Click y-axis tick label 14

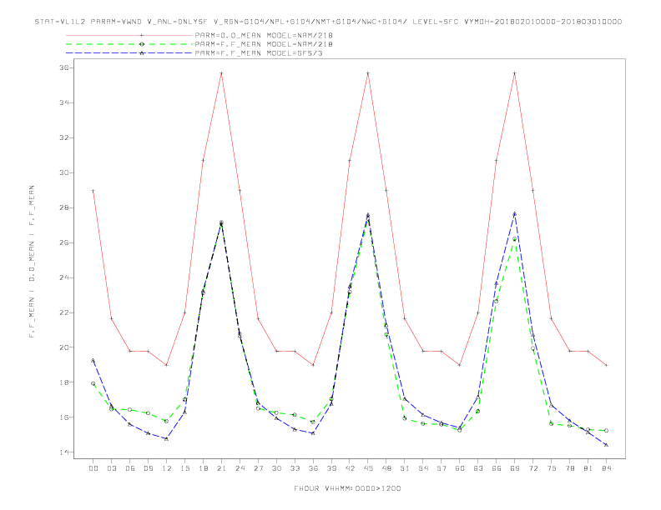tap(64, 452)
